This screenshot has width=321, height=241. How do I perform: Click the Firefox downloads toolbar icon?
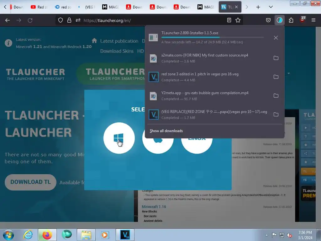coord(279,20)
